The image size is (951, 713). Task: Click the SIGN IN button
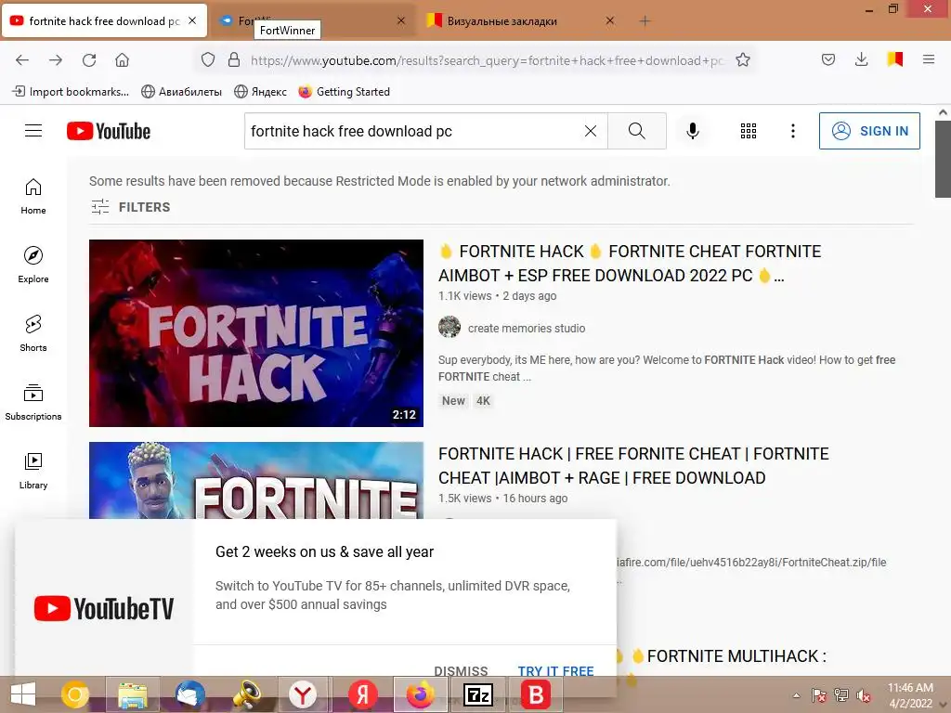pos(869,131)
